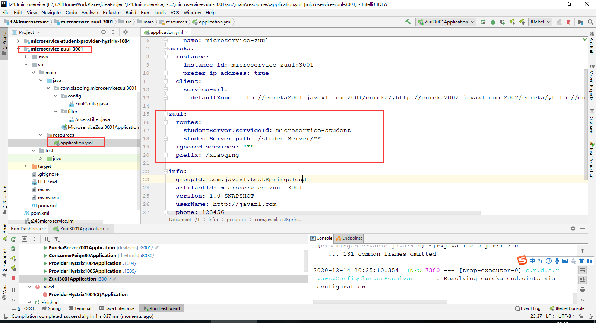This screenshot has height=323, width=596.
Task: Debug with JRebel rocket-bug icon in main toolbar
Action: point(522,22)
